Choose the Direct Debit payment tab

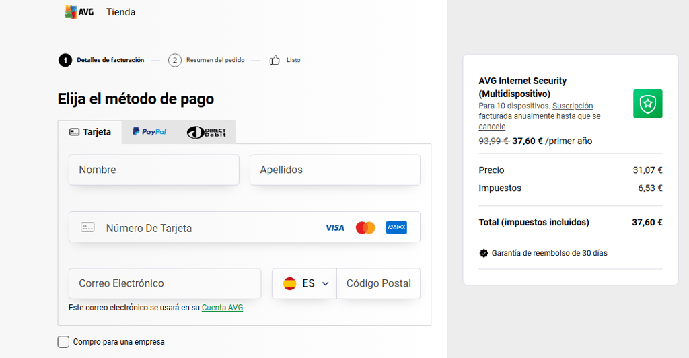207,132
